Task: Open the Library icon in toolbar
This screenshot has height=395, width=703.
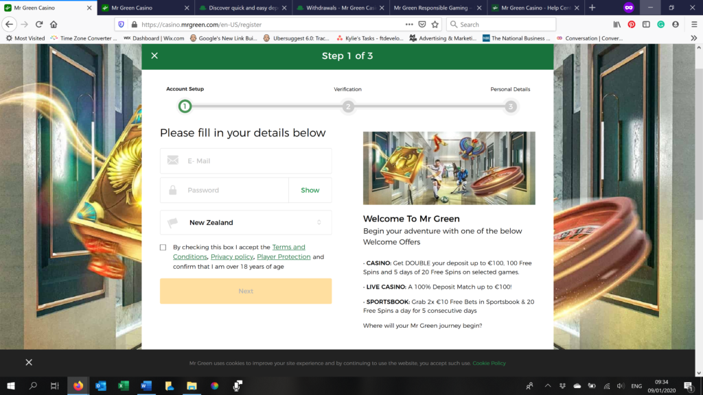Action: point(617,24)
